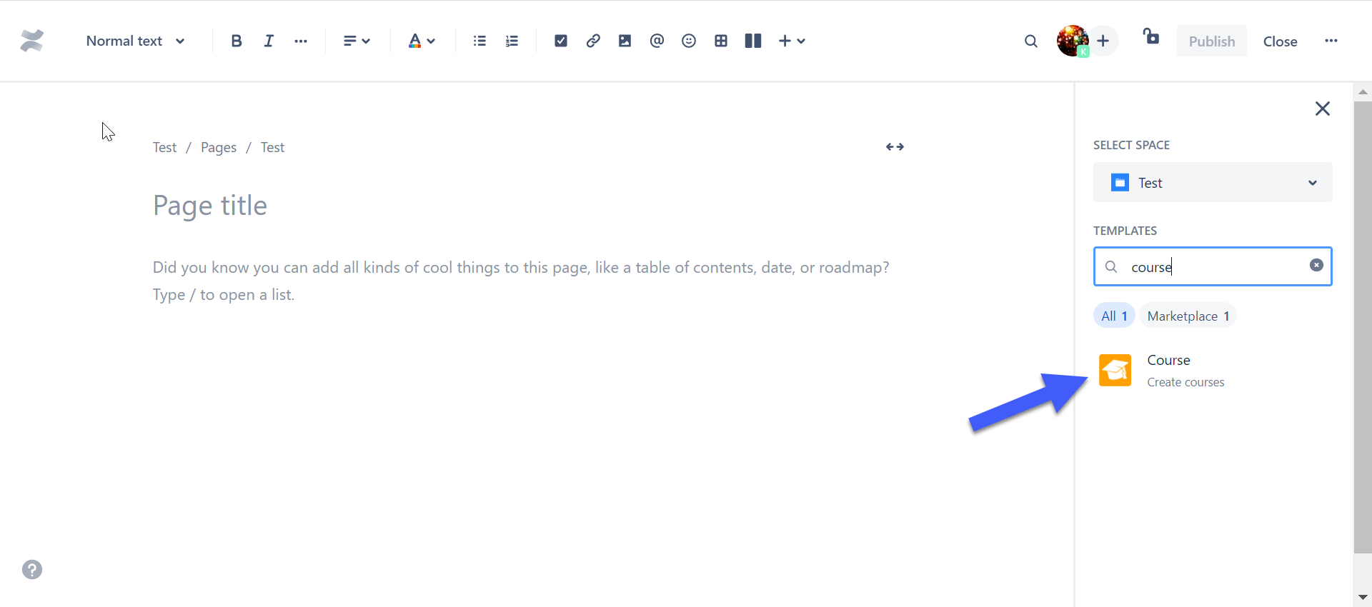Click the Pages breadcrumb link
Image resolution: width=1372 pixels, height=607 pixels.
219,148
